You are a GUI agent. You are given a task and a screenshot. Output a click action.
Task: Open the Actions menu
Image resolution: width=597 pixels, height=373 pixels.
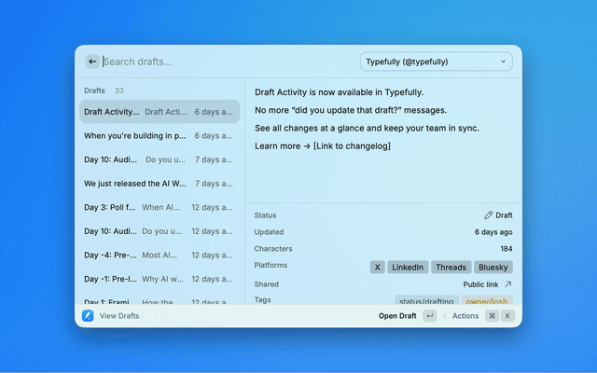coord(465,316)
